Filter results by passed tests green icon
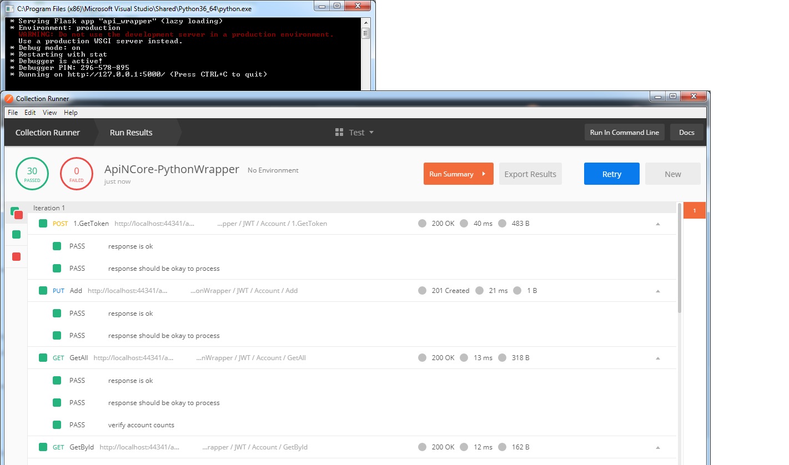The width and height of the screenshot is (789, 465). [x=16, y=235]
